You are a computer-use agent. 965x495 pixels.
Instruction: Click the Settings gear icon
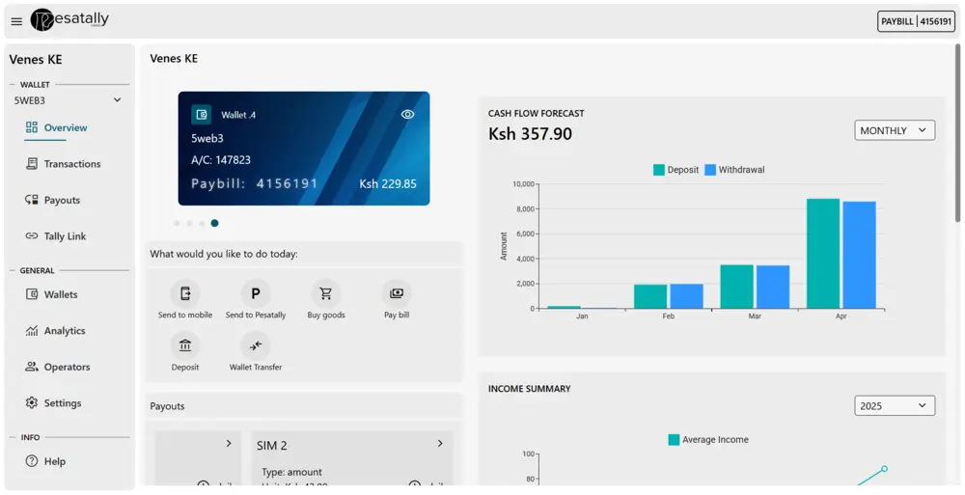point(32,402)
